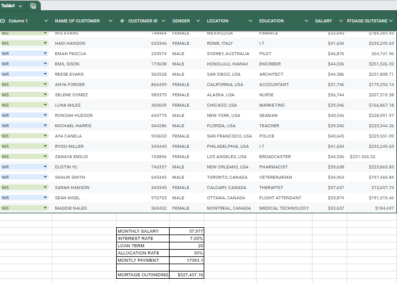
Task: Click the Column 1 dropdown type icon
Action: pyautogui.click(x=4, y=21)
